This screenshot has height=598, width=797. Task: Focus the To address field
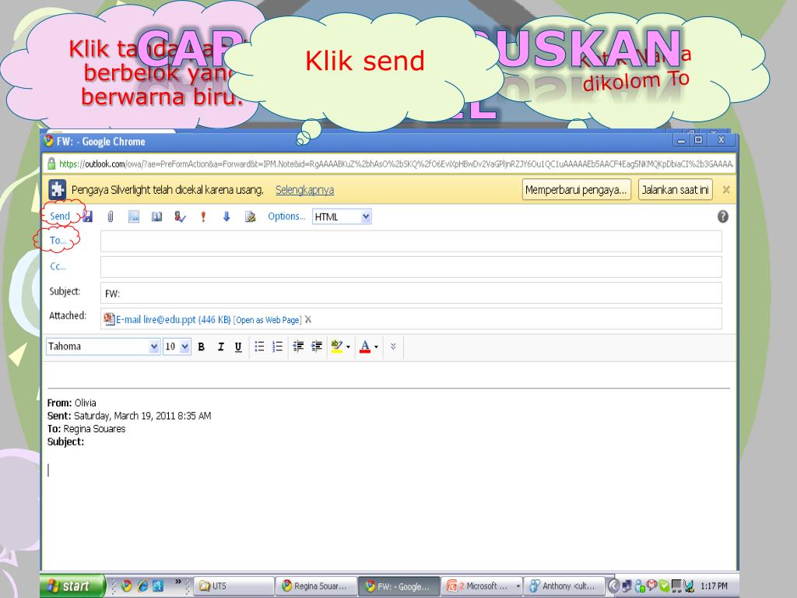coord(411,241)
